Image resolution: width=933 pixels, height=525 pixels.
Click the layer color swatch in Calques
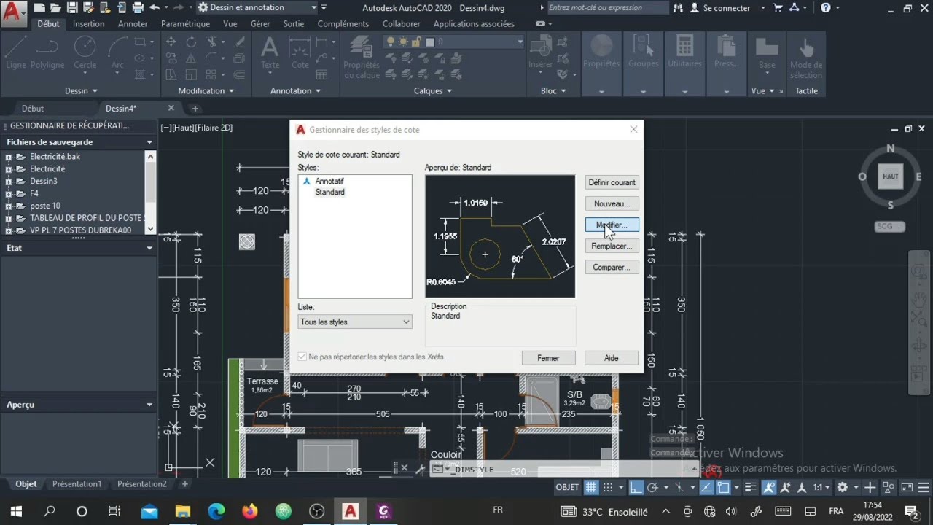point(430,42)
